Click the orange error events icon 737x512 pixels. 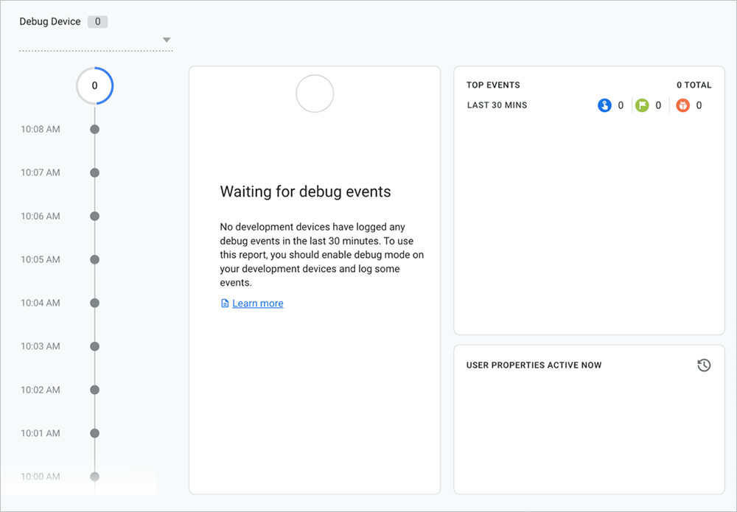(682, 105)
